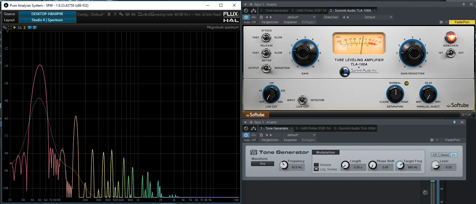
Task: Set Tone Generator output mode to Gated
Action: pos(444,155)
